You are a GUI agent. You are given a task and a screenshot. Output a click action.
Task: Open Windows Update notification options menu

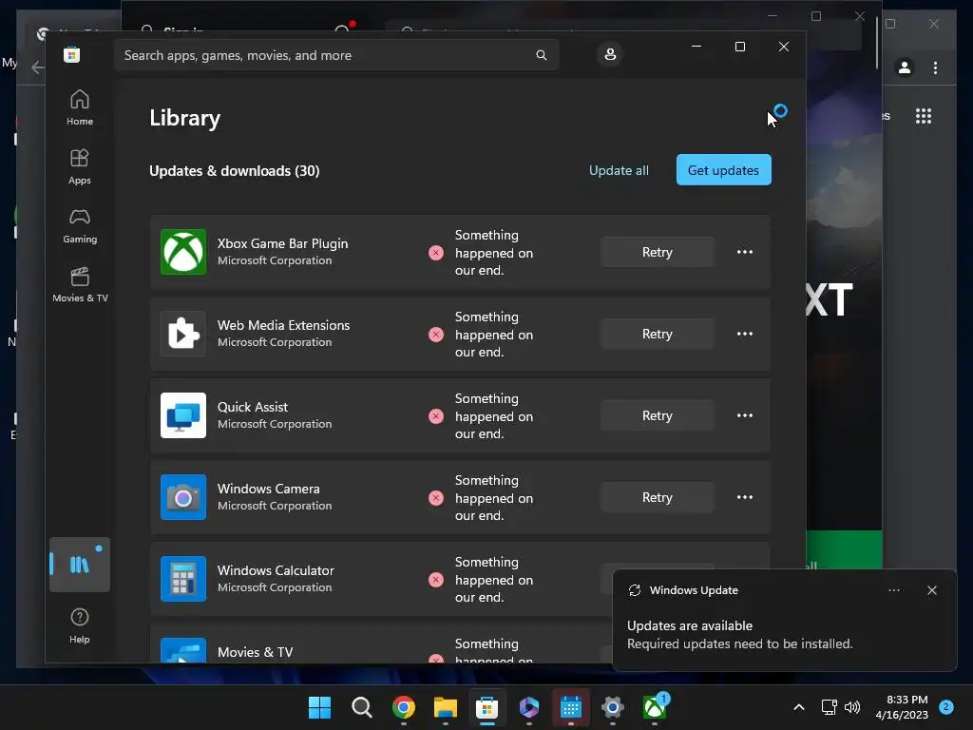894,590
